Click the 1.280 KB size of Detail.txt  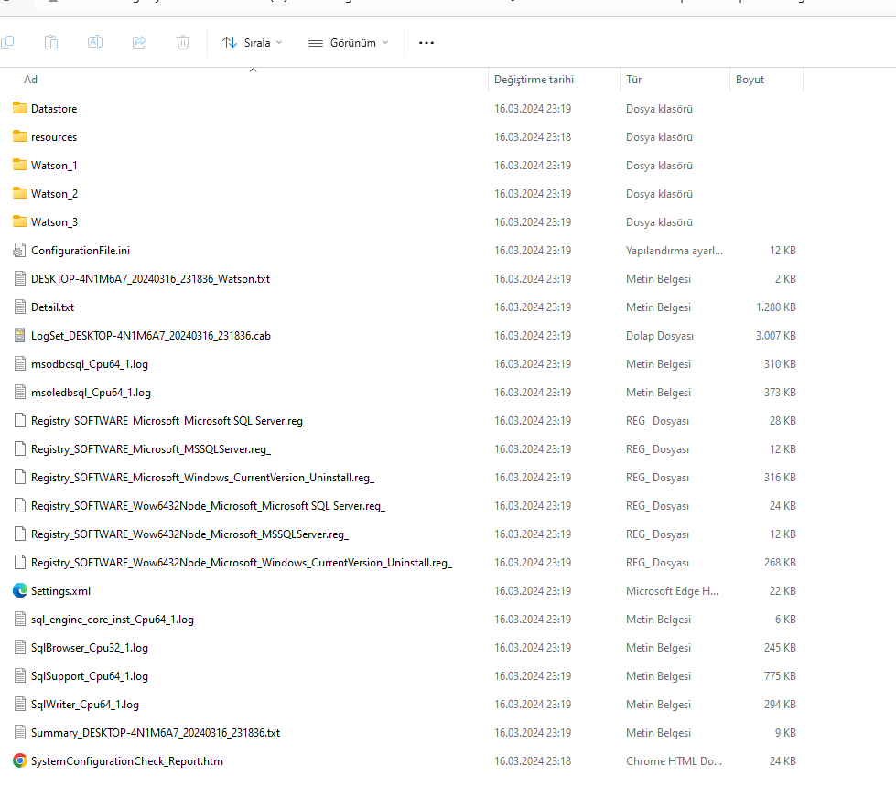pos(776,307)
